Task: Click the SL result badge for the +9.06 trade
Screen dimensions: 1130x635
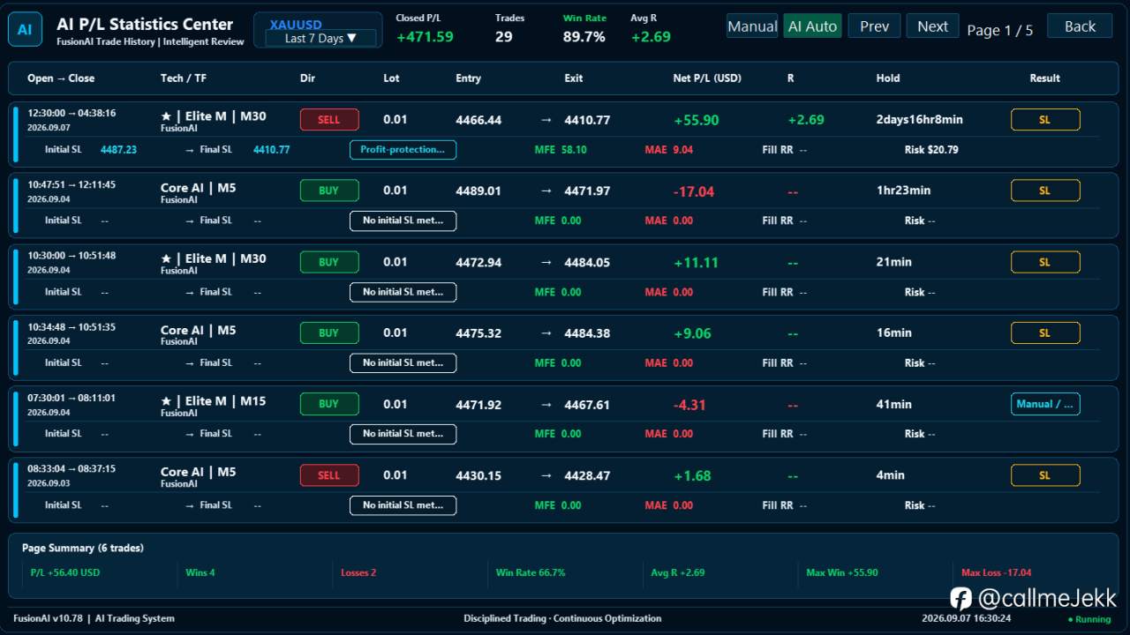Action: tap(1045, 333)
